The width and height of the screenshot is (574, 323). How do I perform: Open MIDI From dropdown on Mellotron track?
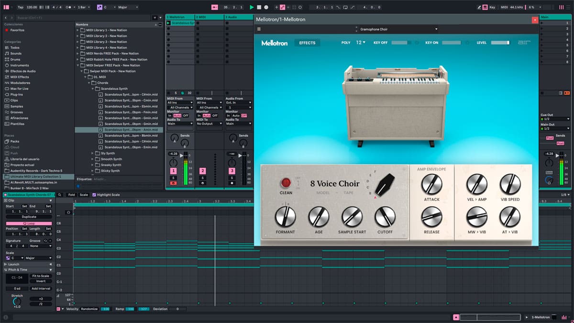(x=180, y=102)
